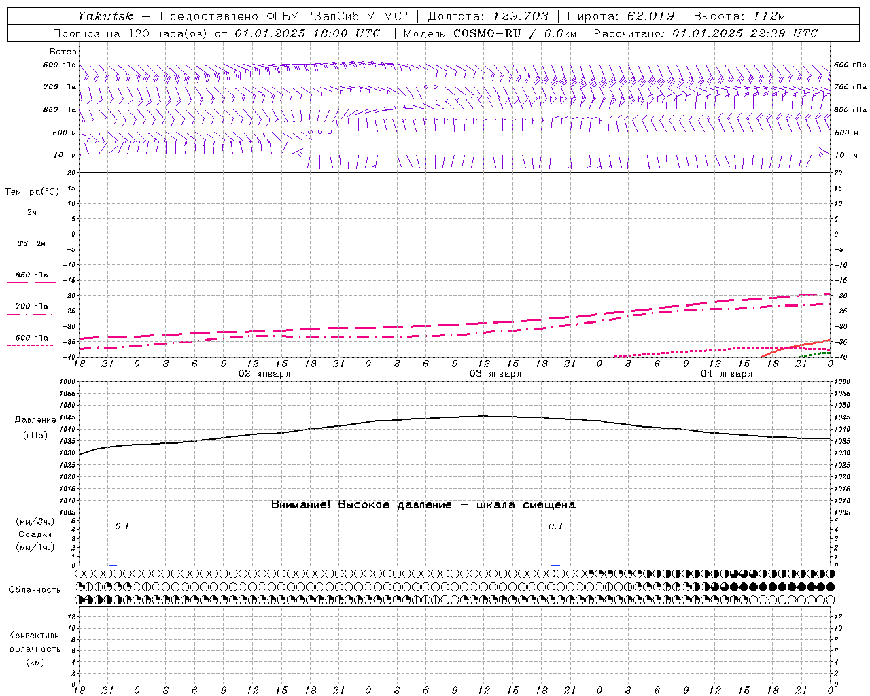Click the (мм/1ч.) precipitation unit label
The width and height of the screenshot is (870, 696).
pos(35,547)
